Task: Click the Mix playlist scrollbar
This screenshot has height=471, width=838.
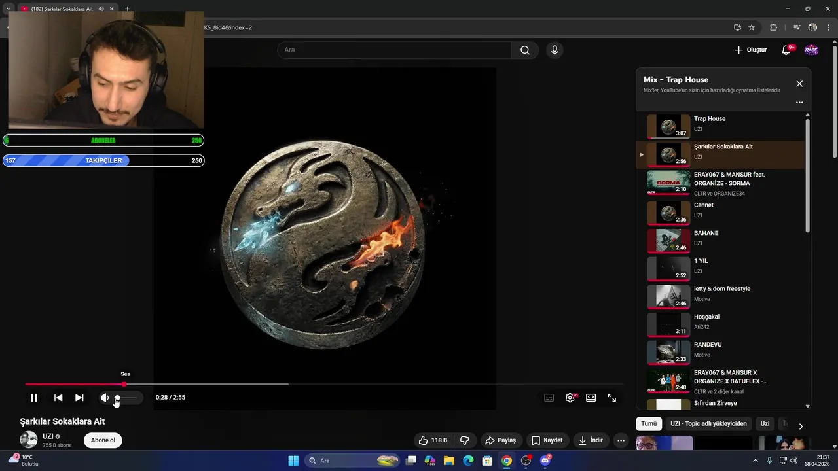Action: point(807,175)
